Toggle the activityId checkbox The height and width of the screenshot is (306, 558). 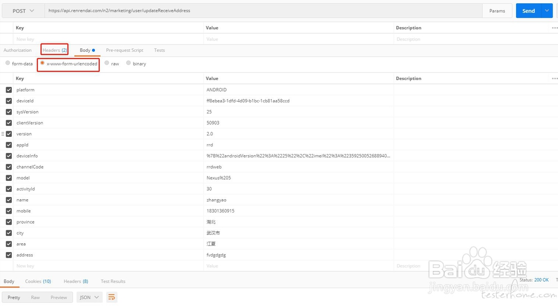click(x=9, y=189)
